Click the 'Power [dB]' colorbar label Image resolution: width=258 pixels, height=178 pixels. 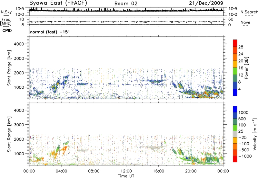[x=246, y=68]
